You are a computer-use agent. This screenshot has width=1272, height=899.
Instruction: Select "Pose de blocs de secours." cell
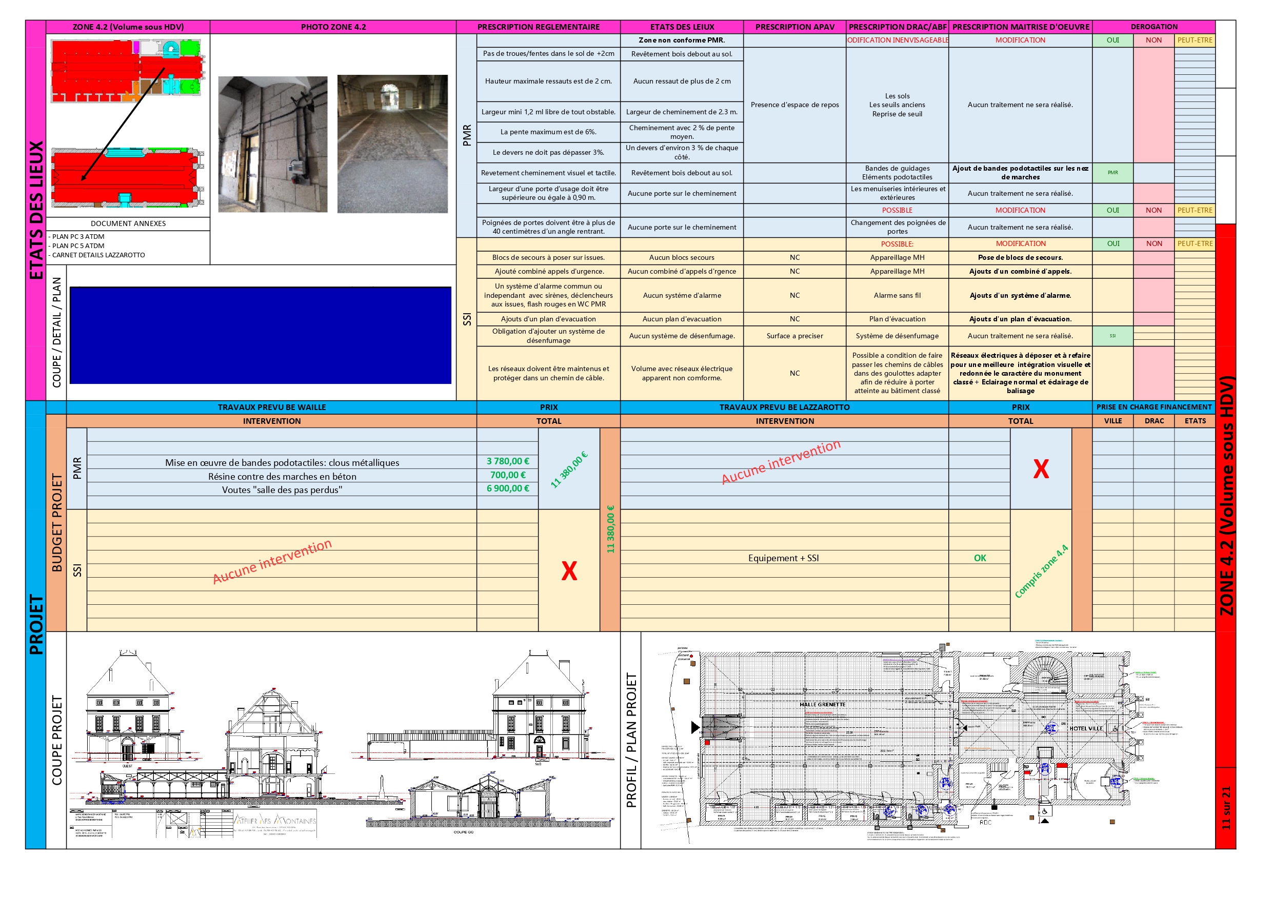click(1021, 257)
